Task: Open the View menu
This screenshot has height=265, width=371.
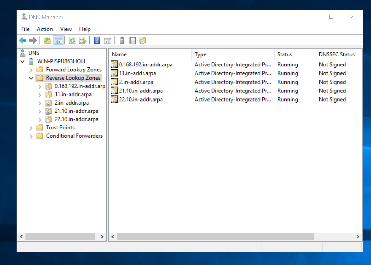Action: (66, 29)
